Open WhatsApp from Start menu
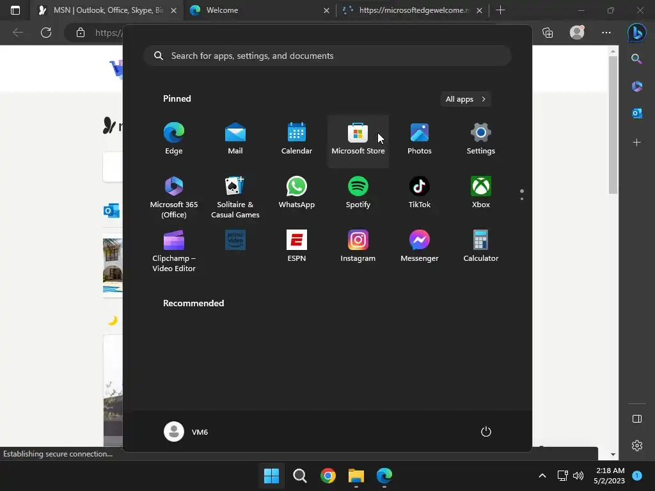655x491 pixels. point(297,193)
